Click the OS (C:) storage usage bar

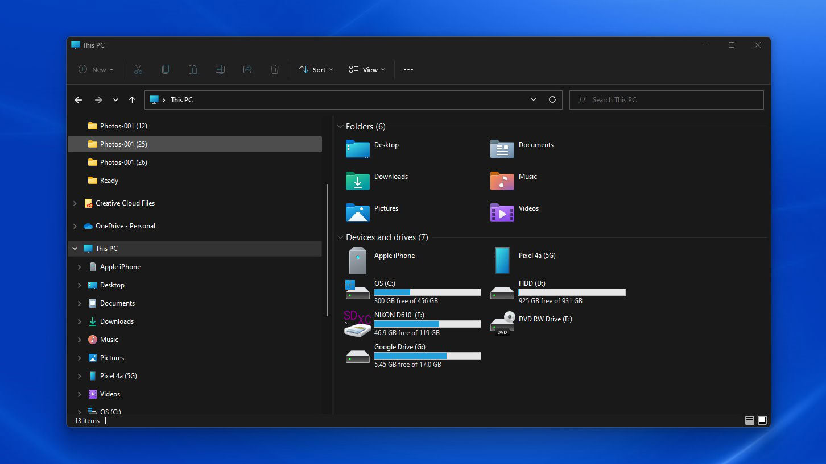pos(427,292)
